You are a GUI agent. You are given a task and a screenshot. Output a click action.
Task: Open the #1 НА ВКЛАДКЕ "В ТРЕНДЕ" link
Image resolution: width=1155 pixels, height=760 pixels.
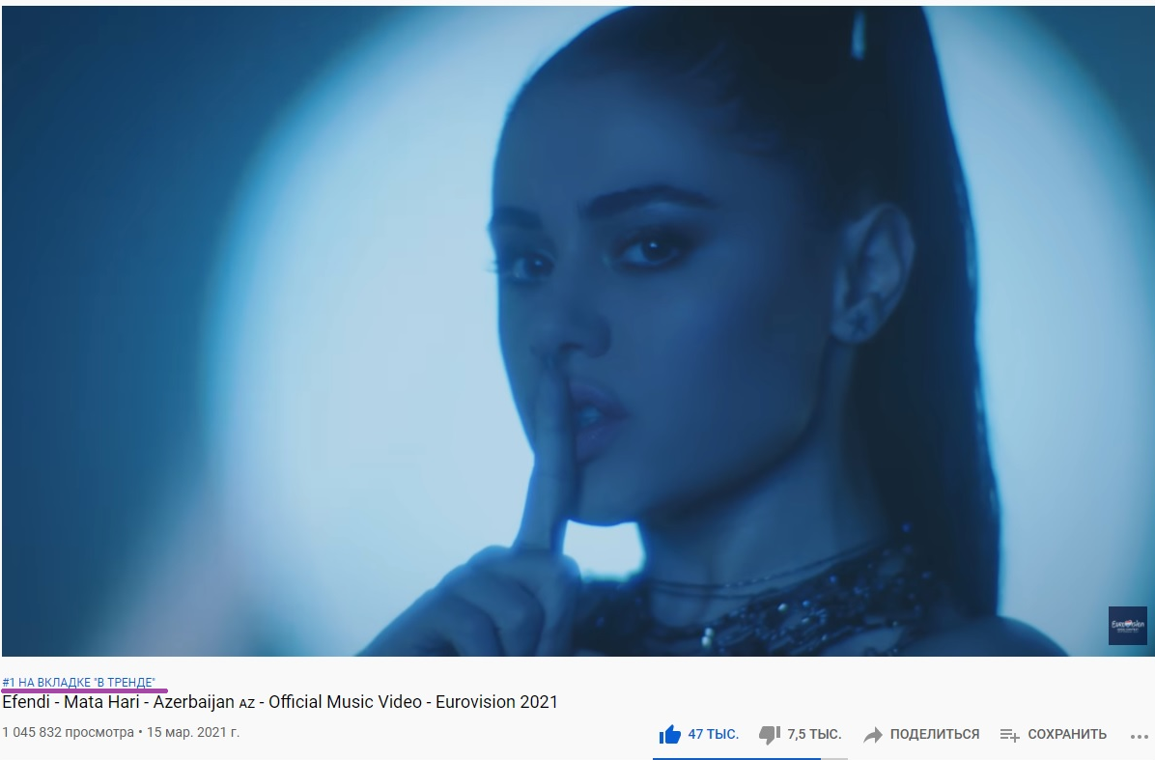click(79, 682)
